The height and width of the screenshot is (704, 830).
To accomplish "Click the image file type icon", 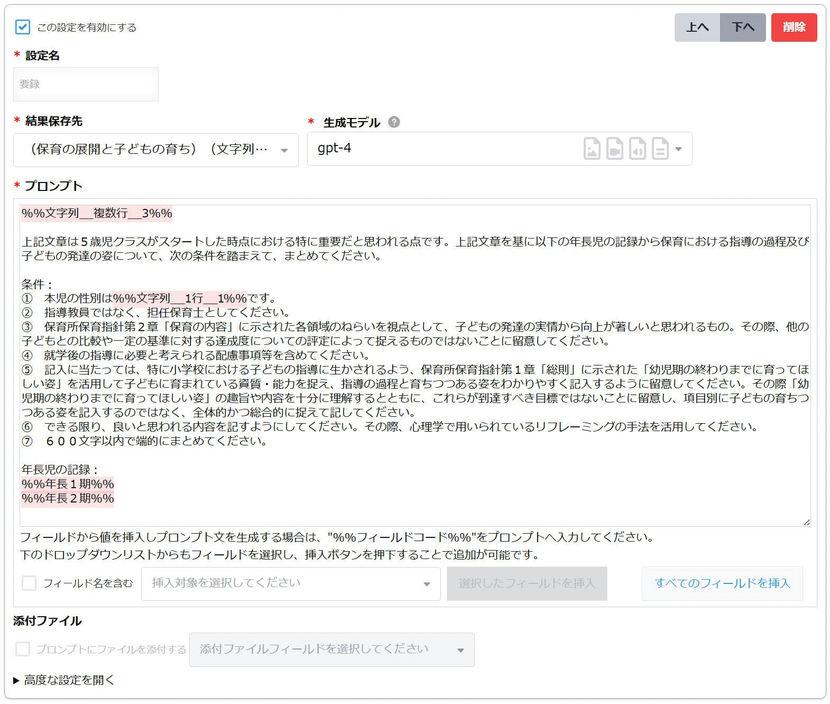I will click(x=592, y=149).
